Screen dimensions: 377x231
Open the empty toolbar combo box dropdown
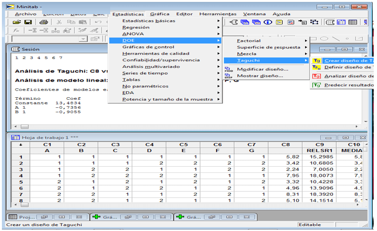[83, 39]
